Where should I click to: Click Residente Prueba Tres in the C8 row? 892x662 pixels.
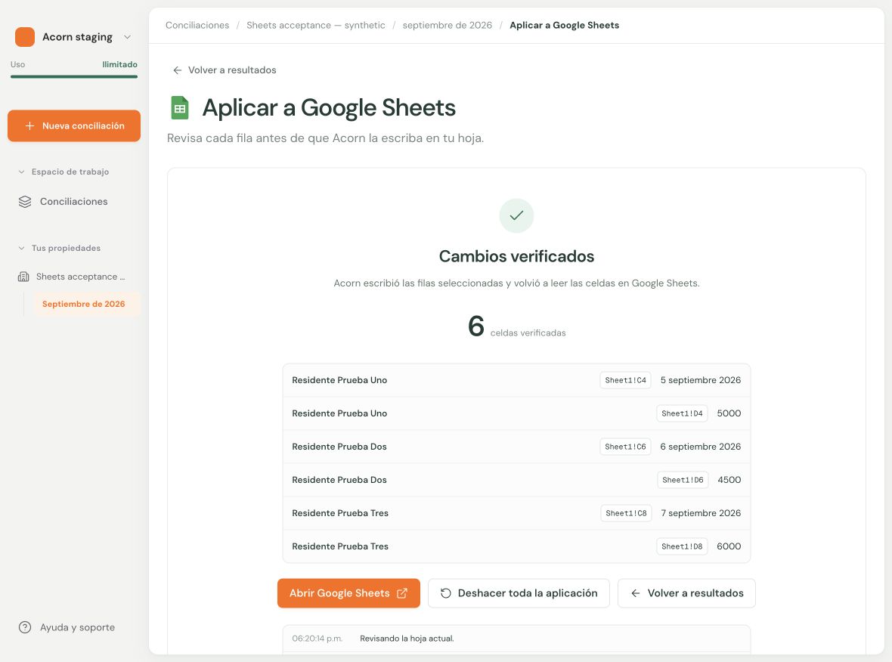pyautogui.click(x=340, y=513)
